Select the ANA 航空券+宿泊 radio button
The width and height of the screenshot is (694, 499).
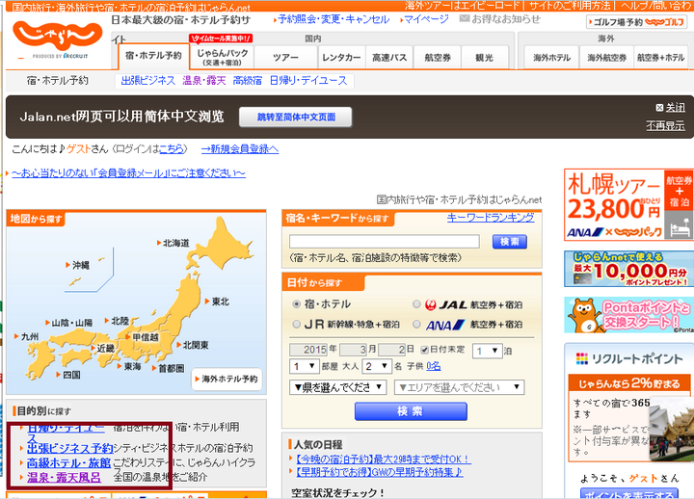click(416, 325)
